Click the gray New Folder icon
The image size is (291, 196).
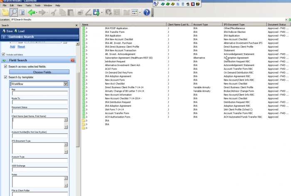pos(126,12)
